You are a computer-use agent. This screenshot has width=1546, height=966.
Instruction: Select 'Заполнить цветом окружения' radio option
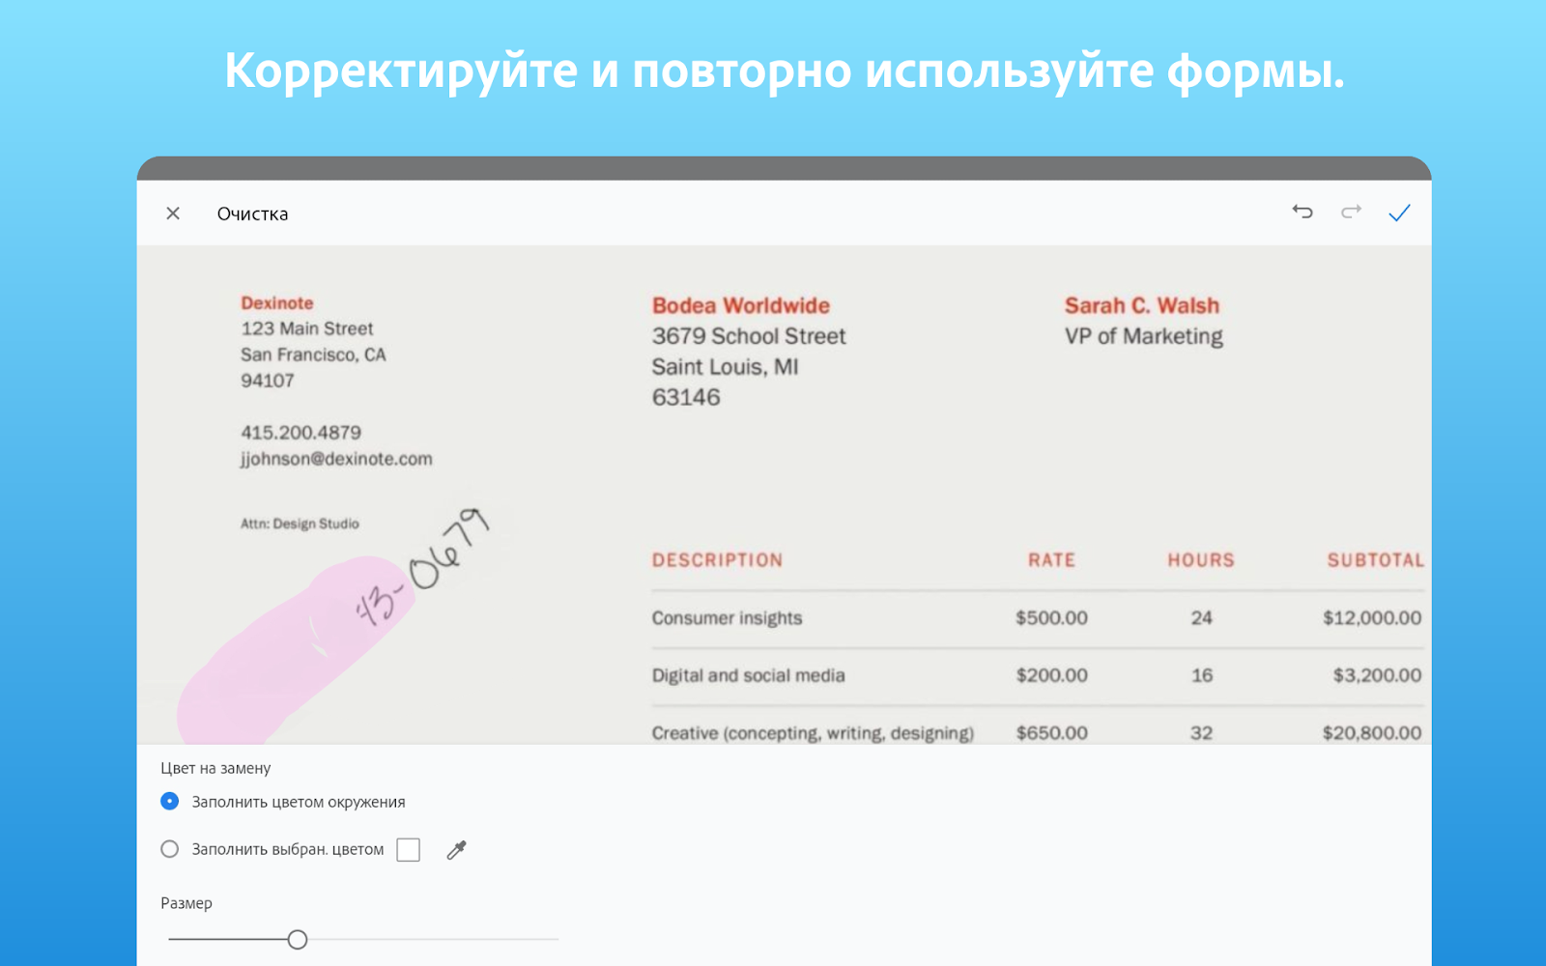[169, 801]
